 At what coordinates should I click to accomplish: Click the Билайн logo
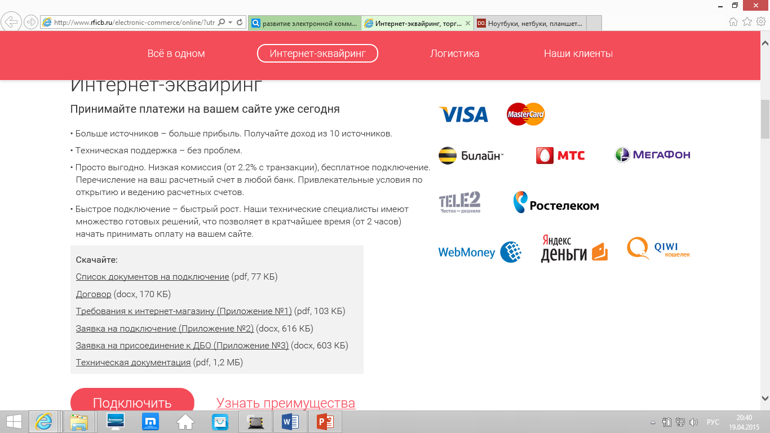coord(471,155)
